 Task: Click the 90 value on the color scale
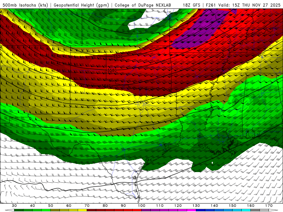pyautogui.click(x=123, y=206)
